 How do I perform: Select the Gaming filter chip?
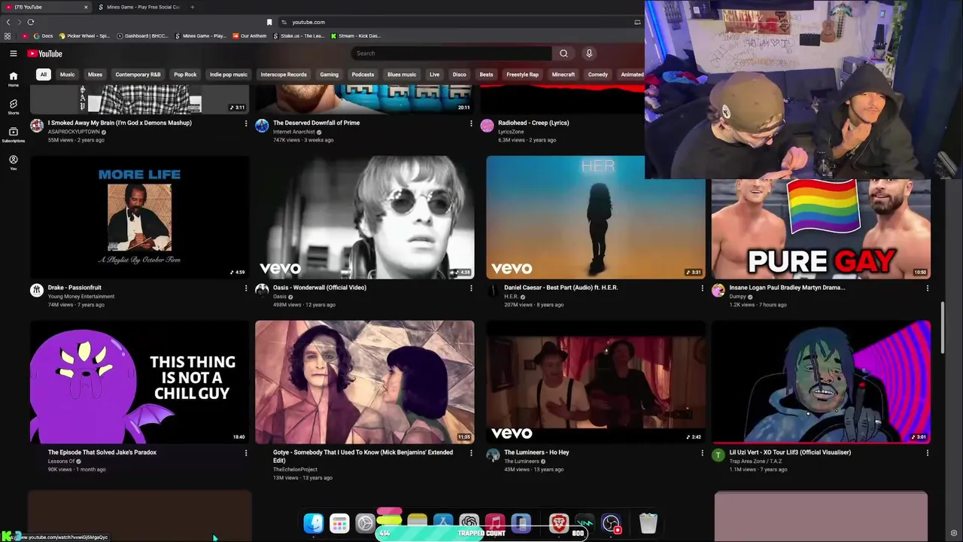coord(329,75)
